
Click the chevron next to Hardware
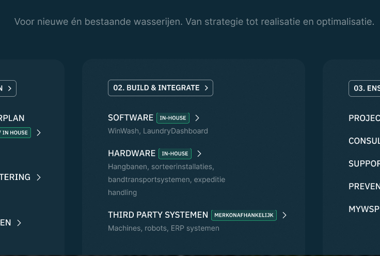(x=199, y=154)
